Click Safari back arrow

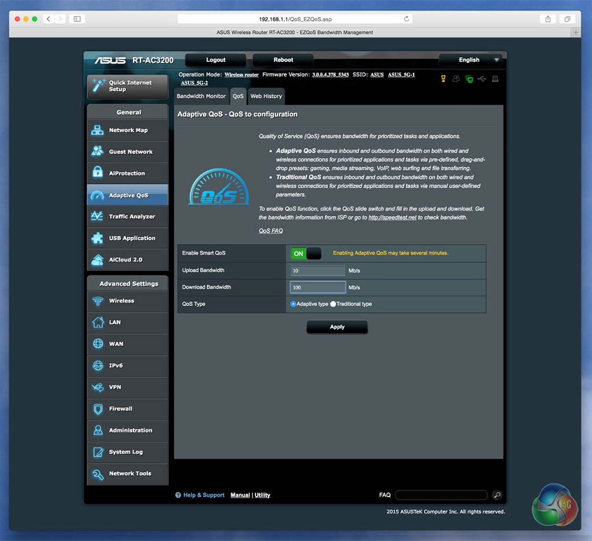[x=49, y=19]
